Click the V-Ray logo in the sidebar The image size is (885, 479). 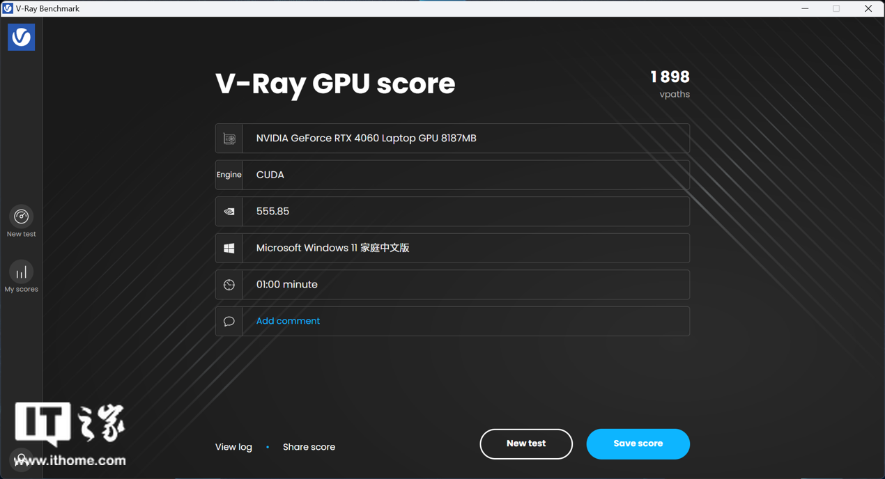pyautogui.click(x=21, y=37)
